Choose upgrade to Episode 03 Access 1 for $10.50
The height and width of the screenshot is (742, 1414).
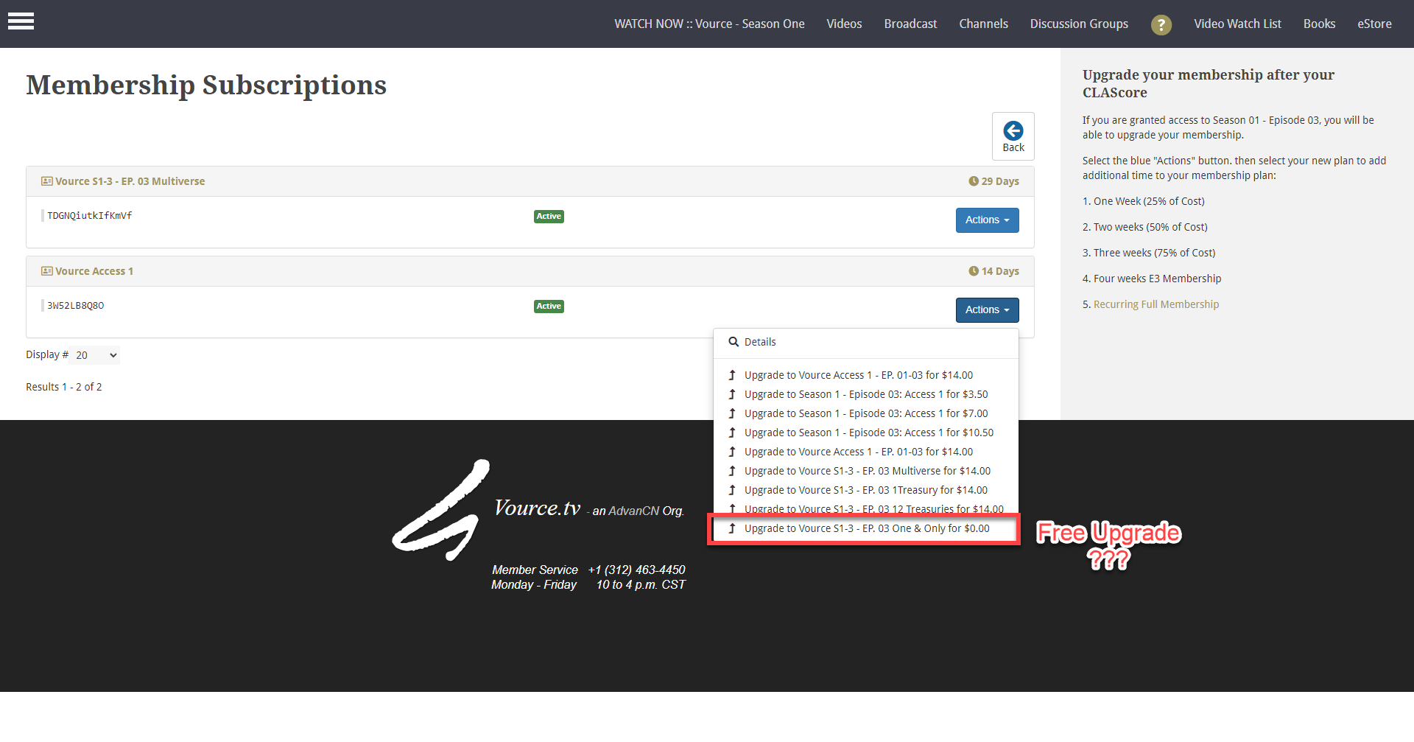[x=865, y=433]
